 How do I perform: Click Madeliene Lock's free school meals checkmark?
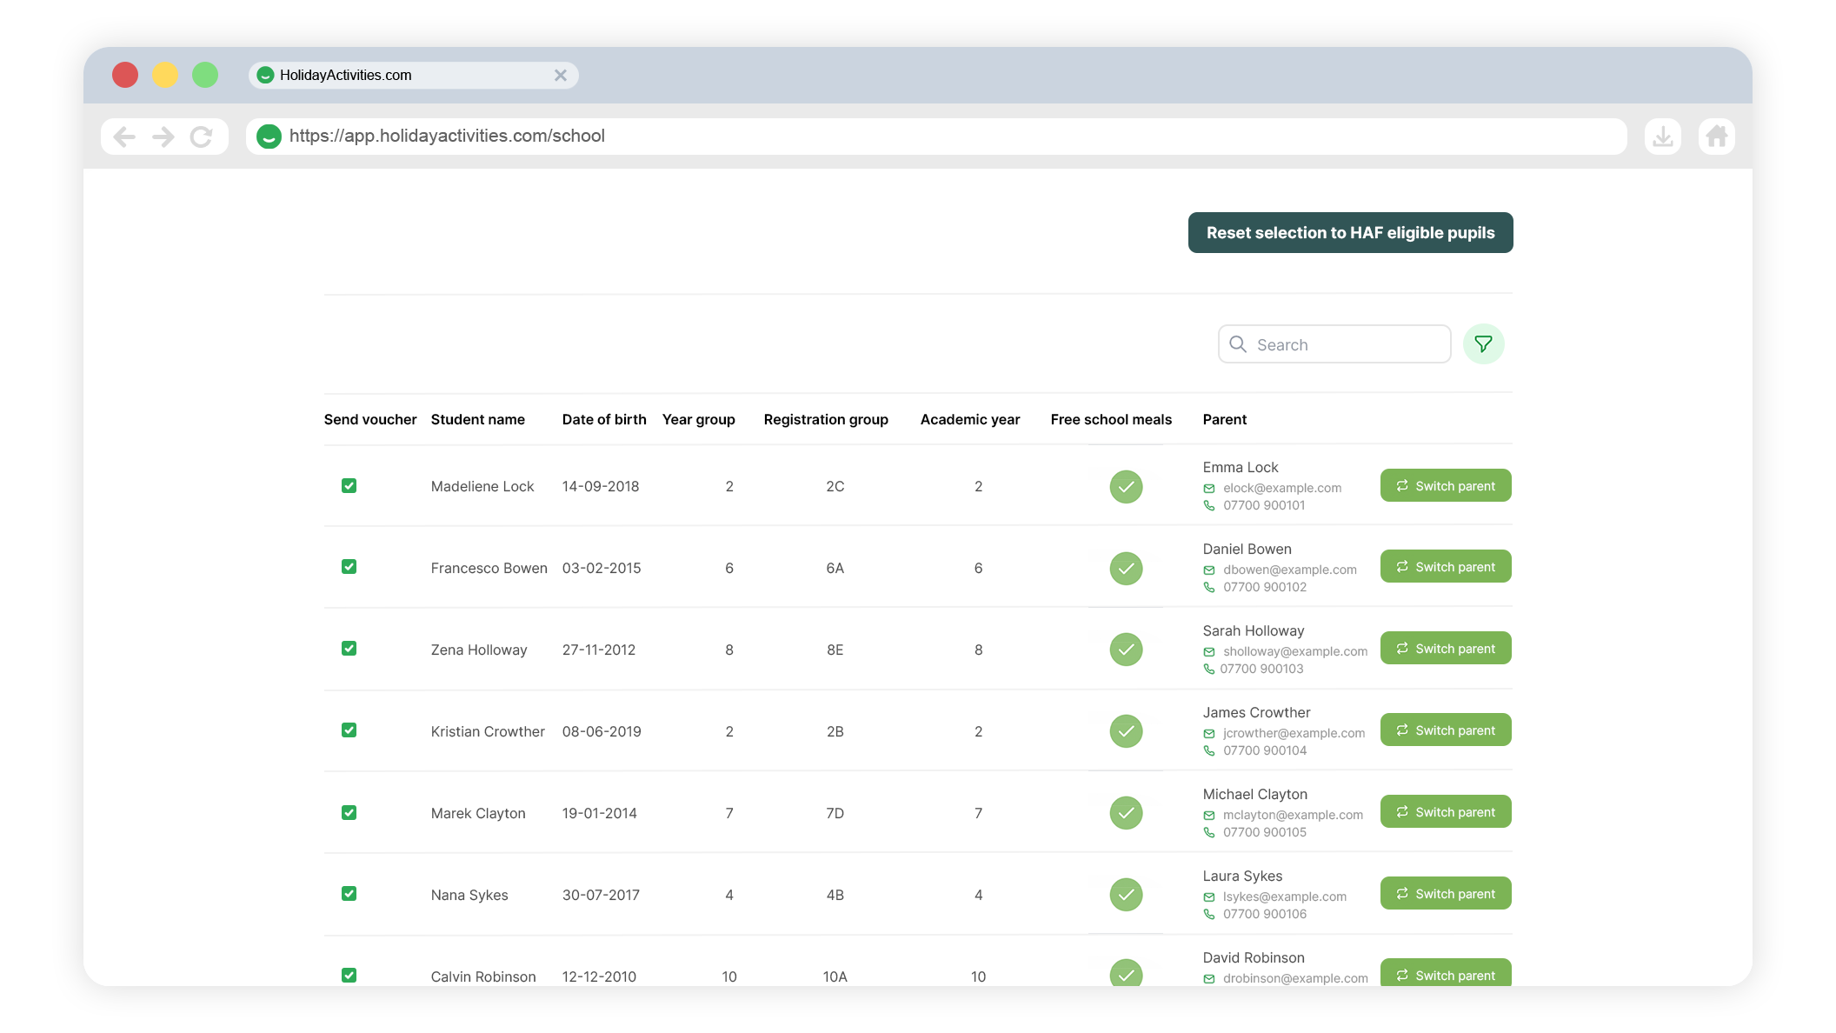[x=1126, y=487]
